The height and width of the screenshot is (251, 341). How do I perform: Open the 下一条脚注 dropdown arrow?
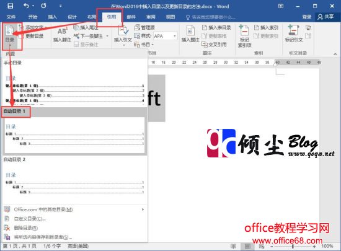point(107,36)
